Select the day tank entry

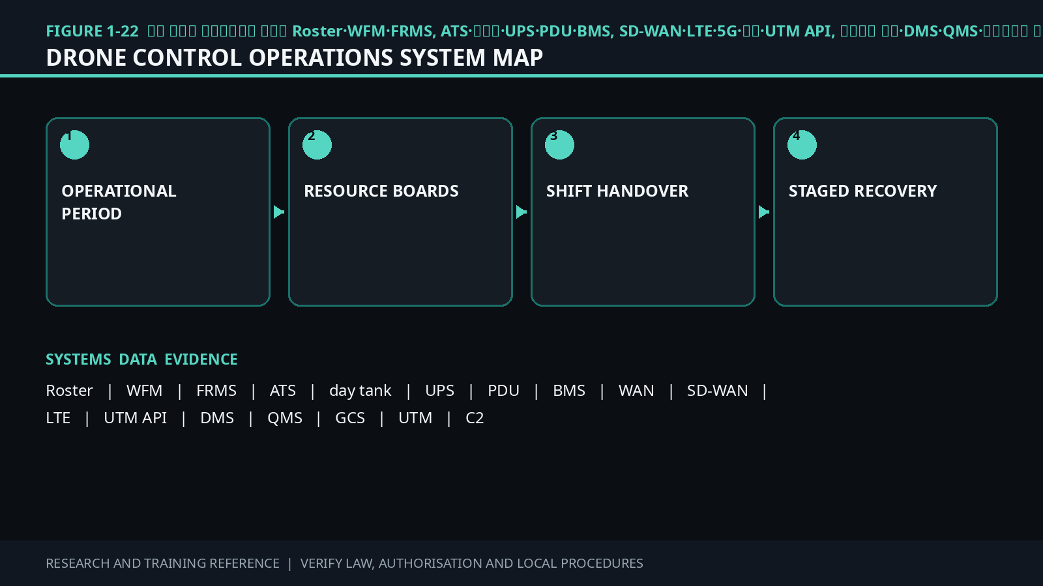pos(360,391)
